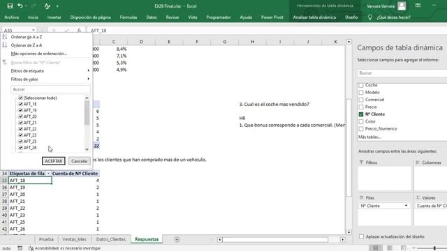Click the macro recording icon in the status bar

(20, 248)
